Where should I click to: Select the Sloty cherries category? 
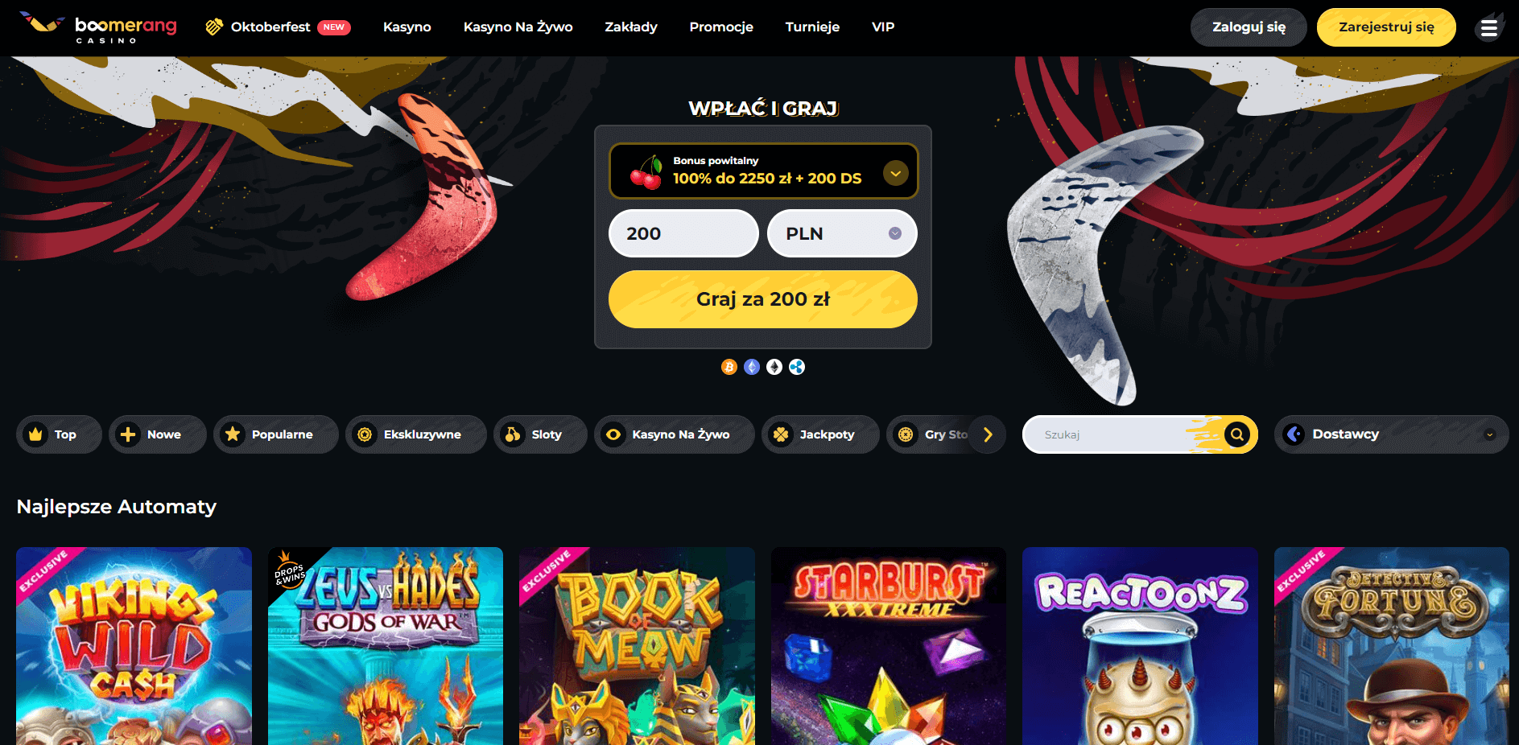(540, 434)
